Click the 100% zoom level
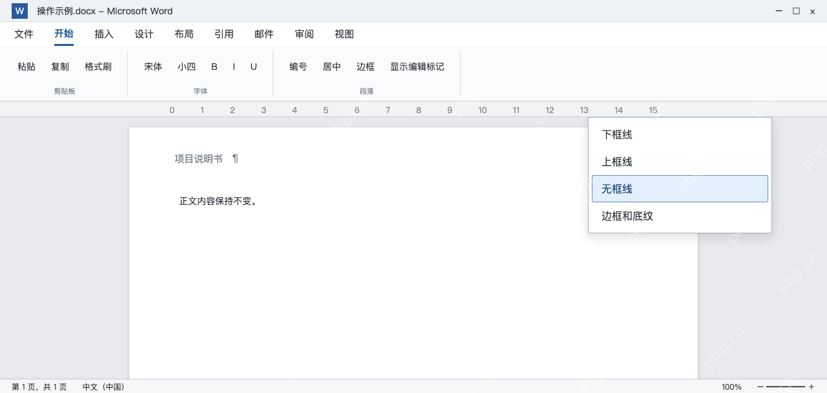The height and width of the screenshot is (393, 827). coord(732,387)
